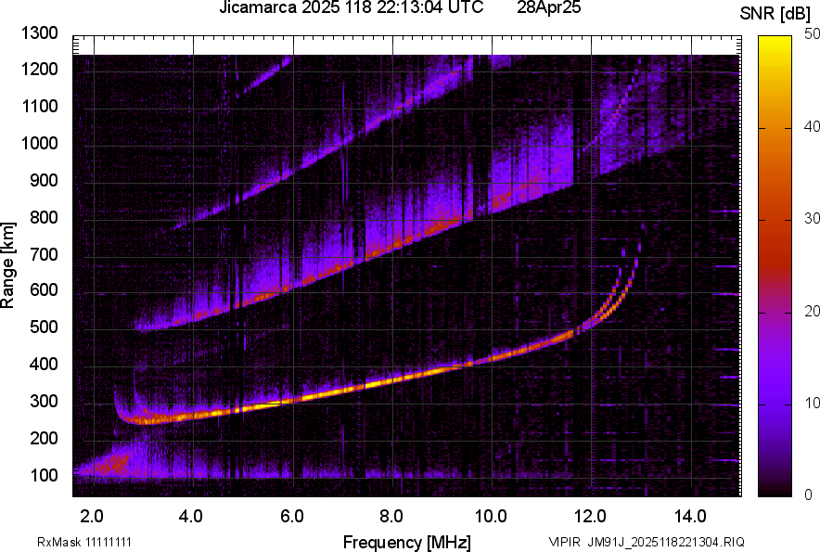The height and width of the screenshot is (552, 820).
Task: Click the "RxMask 11111111" footer text
Action: click(x=84, y=542)
